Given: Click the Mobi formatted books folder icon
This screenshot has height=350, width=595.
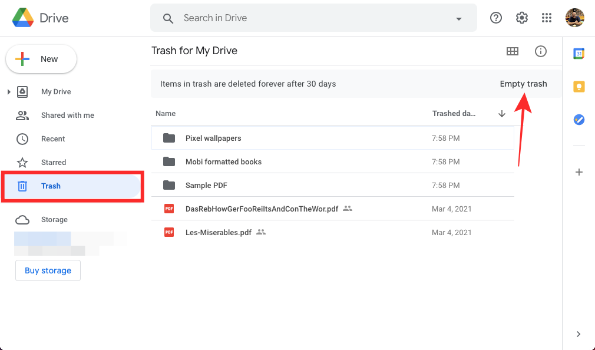Looking at the screenshot, I should coord(169,161).
